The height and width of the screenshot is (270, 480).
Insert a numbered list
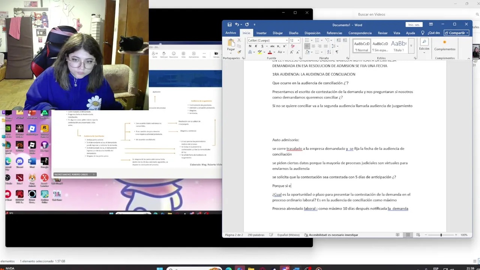coord(317,40)
